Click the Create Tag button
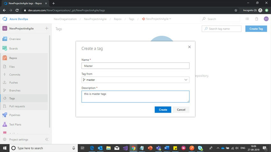 [256, 29]
